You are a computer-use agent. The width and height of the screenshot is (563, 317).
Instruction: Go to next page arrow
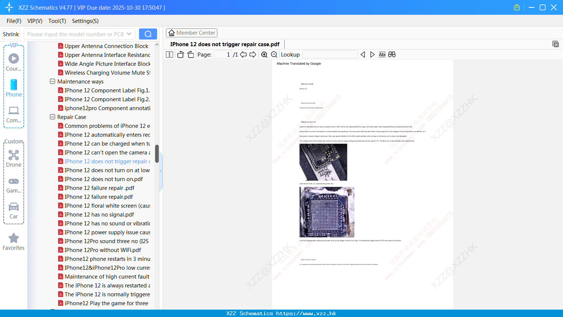tap(253, 54)
